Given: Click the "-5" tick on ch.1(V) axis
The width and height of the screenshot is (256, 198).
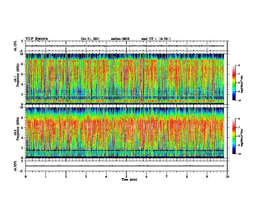Looking at the screenshot, I should tap(21, 51).
